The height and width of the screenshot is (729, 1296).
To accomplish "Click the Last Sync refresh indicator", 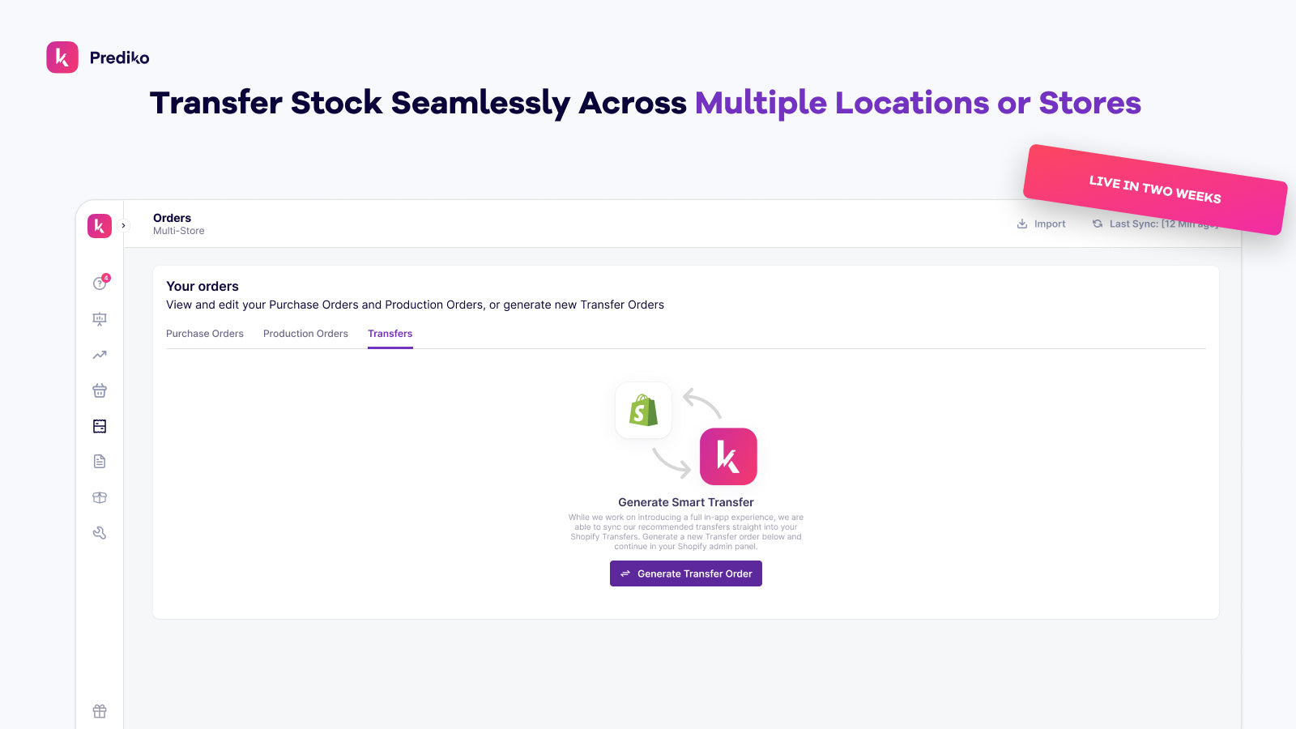I will tap(1154, 224).
